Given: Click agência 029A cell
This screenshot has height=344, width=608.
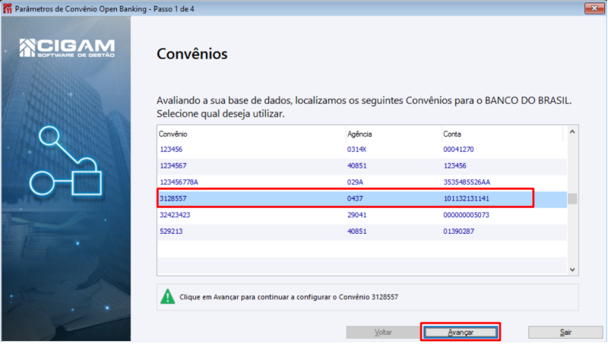Looking at the screenshot, I should (355, 182).
